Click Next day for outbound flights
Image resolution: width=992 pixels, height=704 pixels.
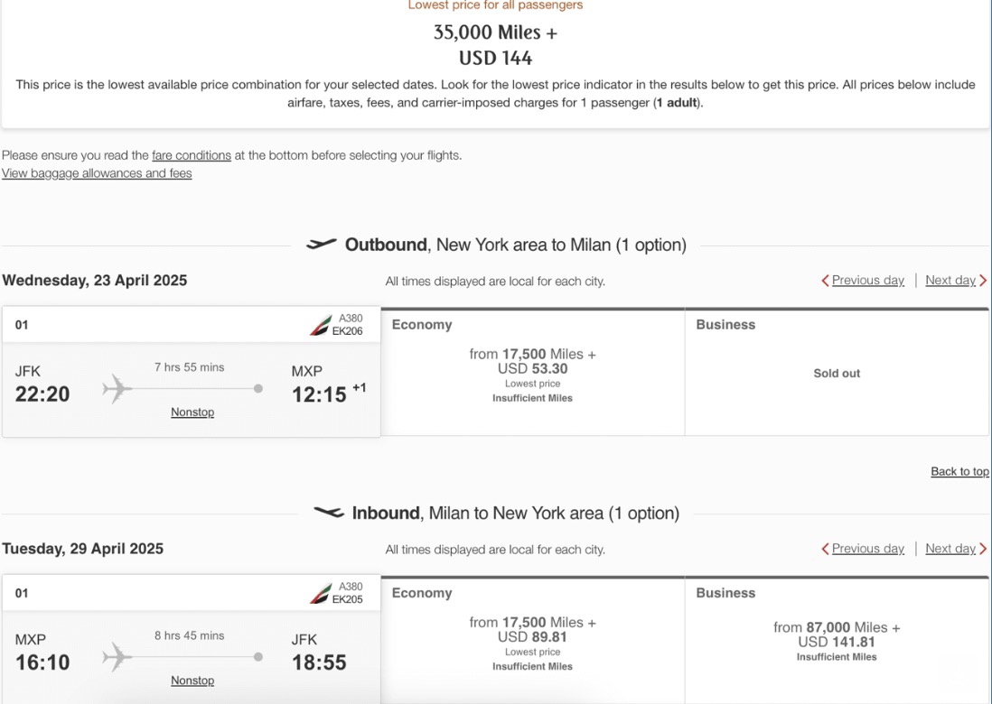950,280
